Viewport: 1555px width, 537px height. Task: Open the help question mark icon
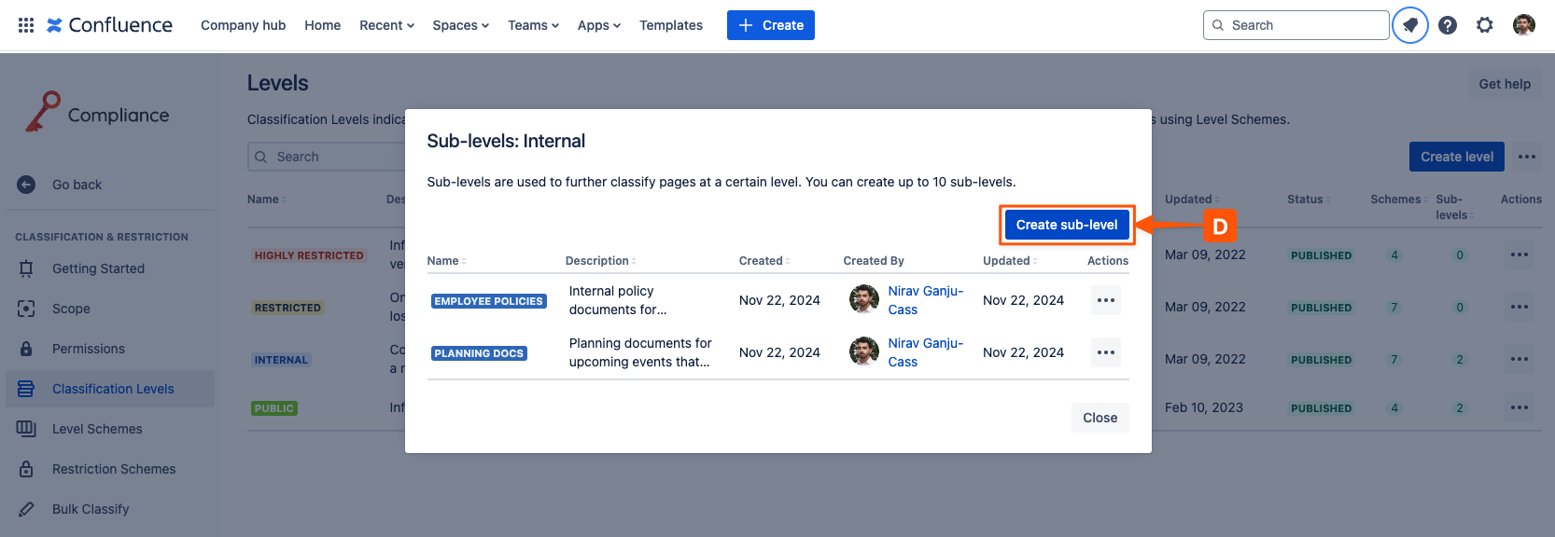[1447, 25]
